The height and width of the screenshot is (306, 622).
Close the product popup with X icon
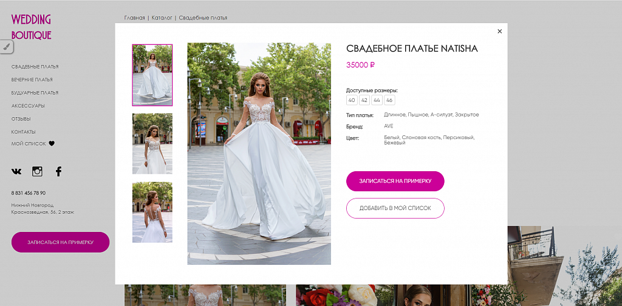click(x=499, y=32)
